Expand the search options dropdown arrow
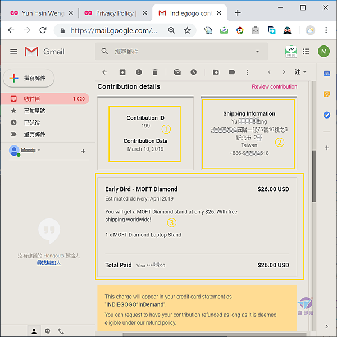 (x=257, y=52)
